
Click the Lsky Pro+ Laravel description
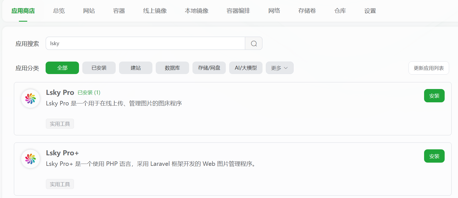[x=151, y=164]
